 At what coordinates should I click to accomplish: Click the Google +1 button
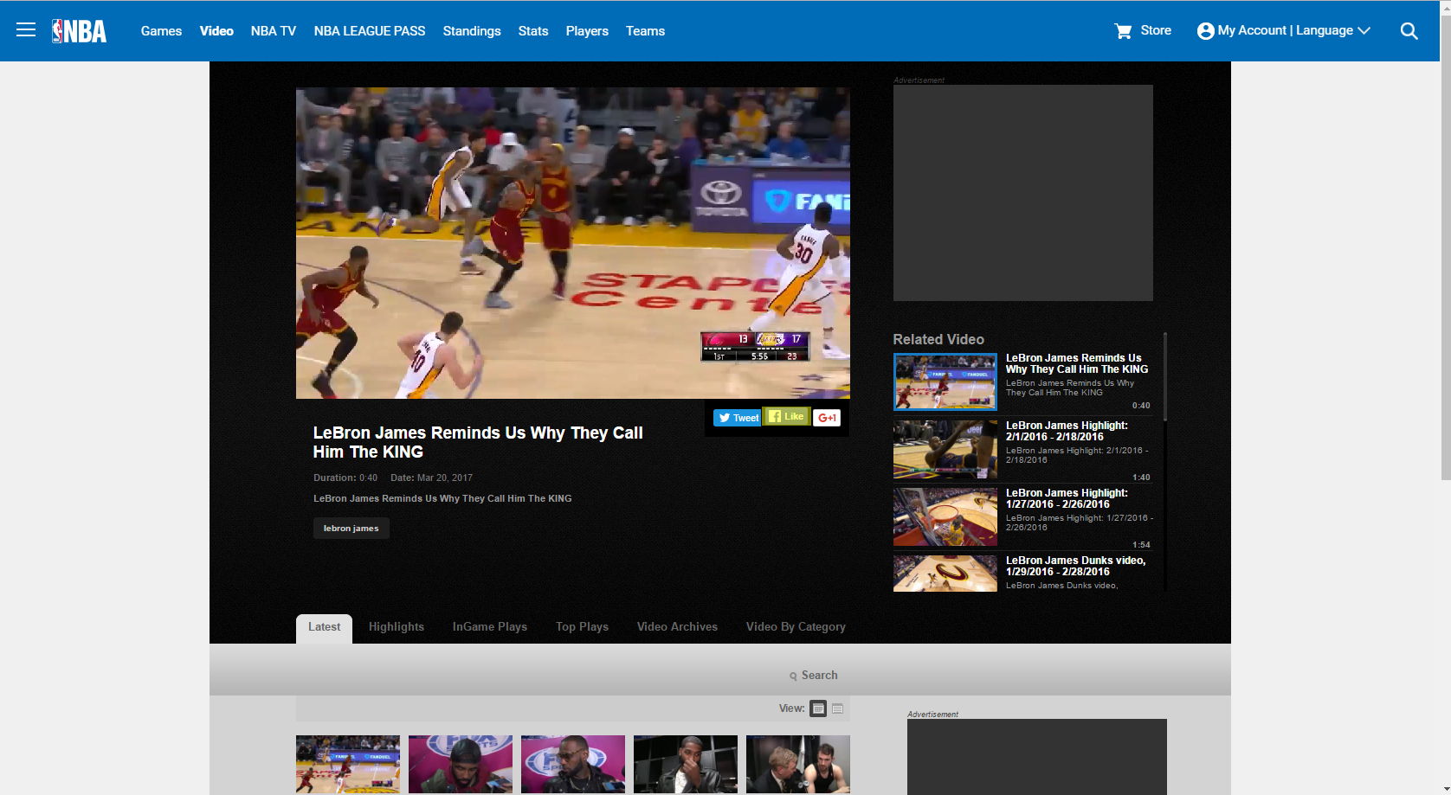827,418
